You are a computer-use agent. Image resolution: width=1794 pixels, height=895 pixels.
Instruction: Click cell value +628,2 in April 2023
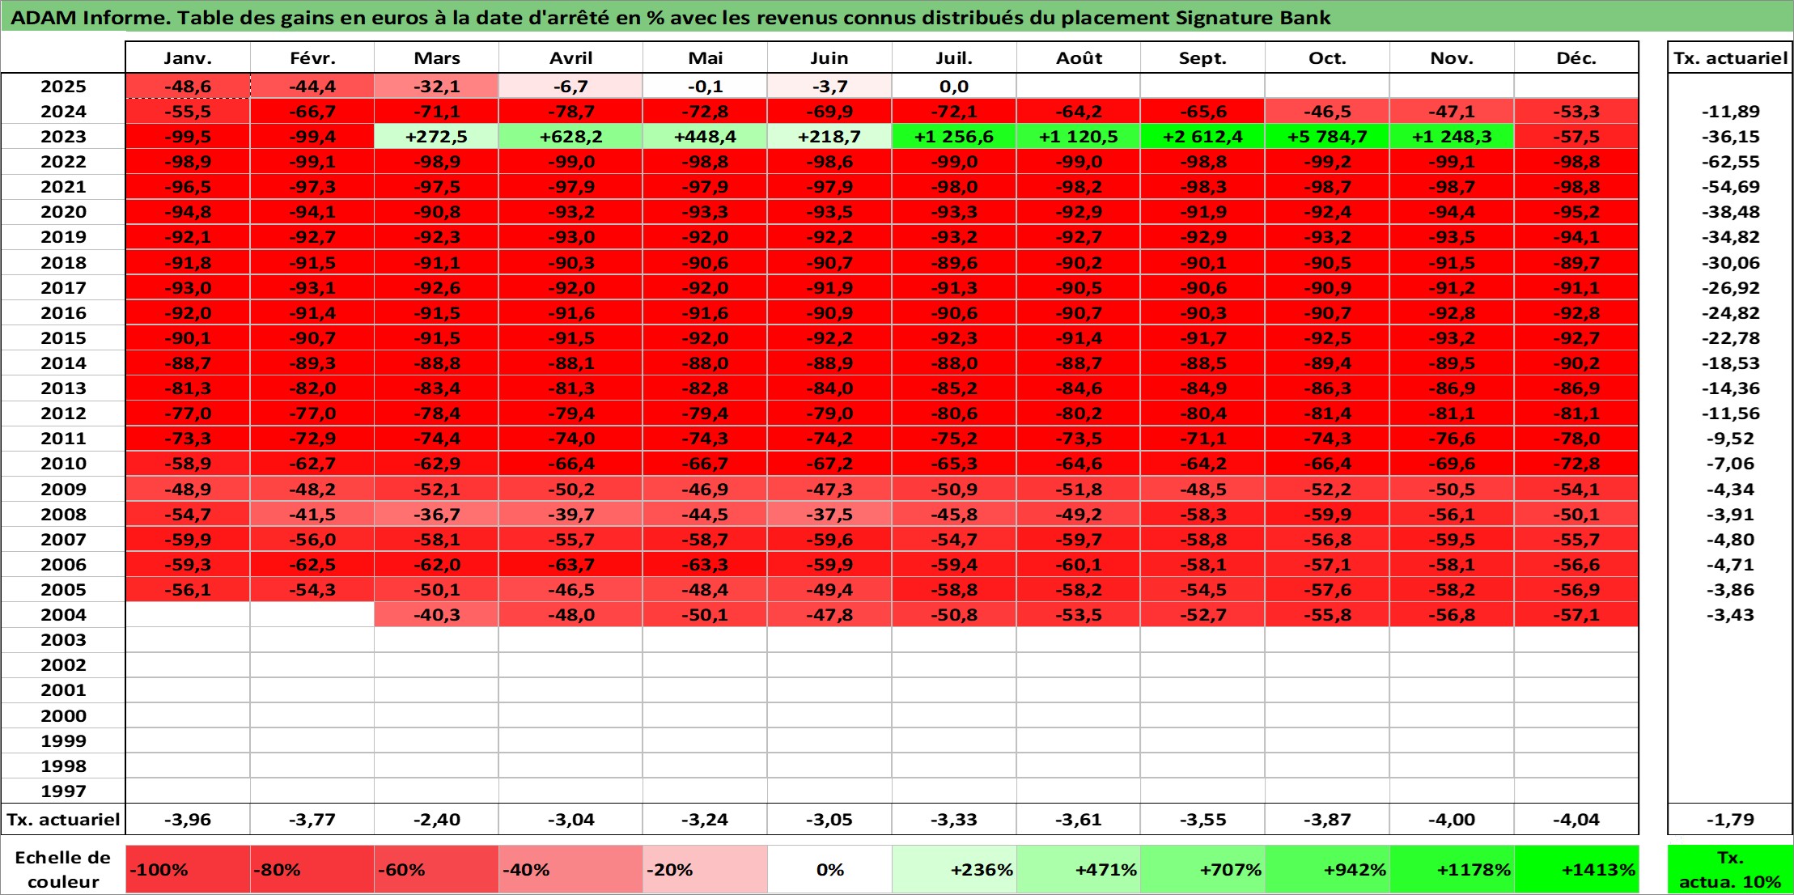click(x=570, y=137)
